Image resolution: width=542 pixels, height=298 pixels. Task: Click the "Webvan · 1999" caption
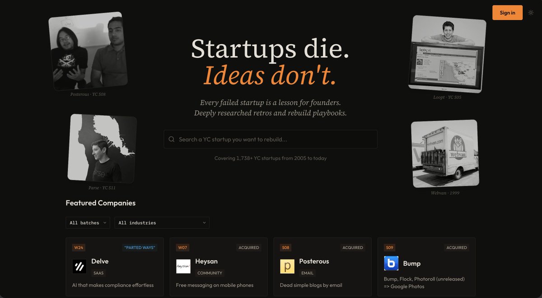click(x=445, y=193)
